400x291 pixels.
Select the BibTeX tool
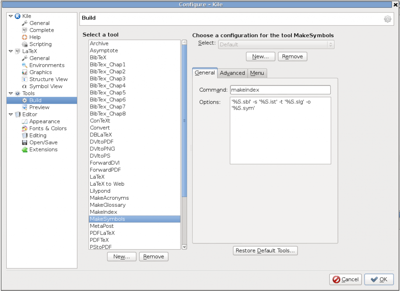134,58
